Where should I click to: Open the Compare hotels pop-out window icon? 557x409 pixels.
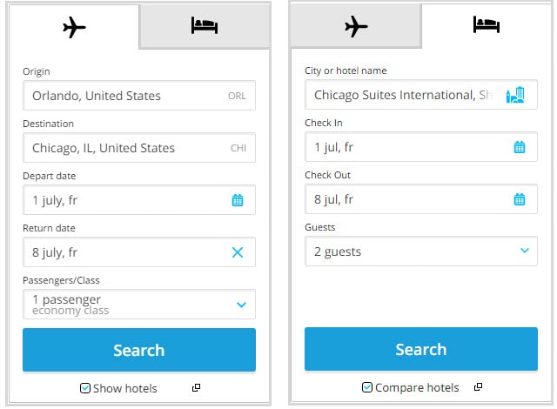click(x=478, y=387)
